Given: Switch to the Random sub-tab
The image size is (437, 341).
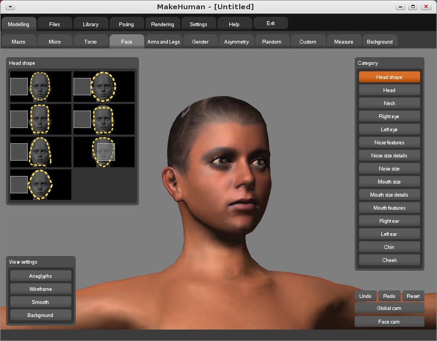Looking at the screenshot, I should 272,41.
